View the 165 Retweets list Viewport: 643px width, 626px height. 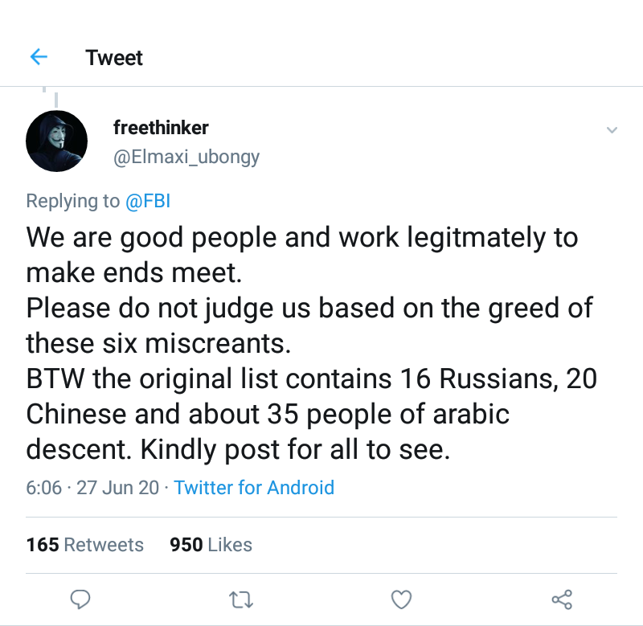tap(84, 545)
